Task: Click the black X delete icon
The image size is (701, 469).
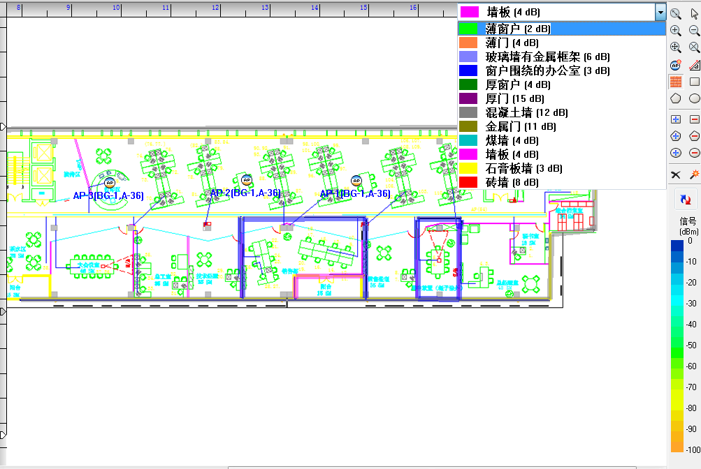Action: pyautogui.click(x=676, y=174)
